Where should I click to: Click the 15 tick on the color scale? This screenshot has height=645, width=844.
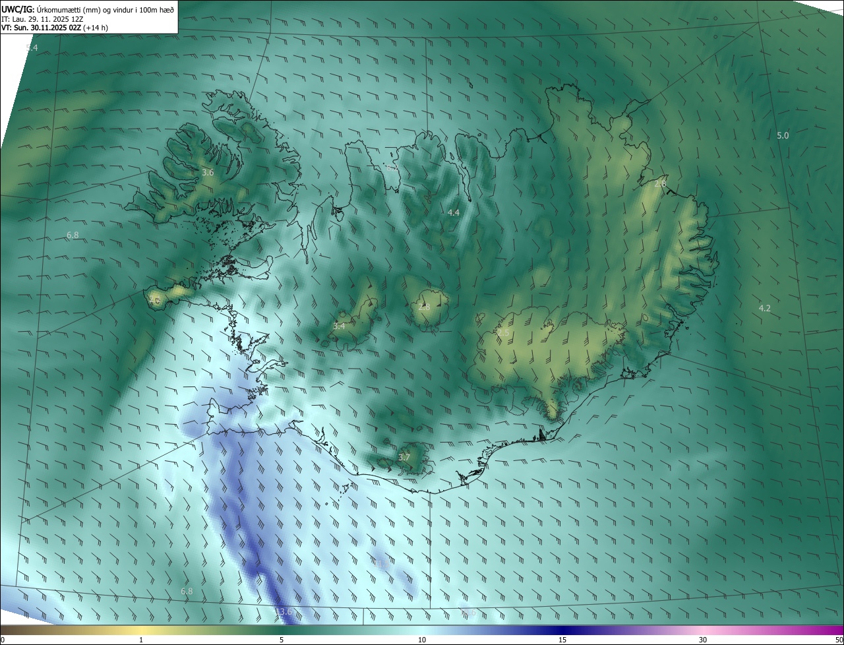(562, 640)
